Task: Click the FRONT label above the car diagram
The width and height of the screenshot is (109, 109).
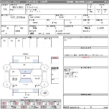Action: tap(26, 54)
